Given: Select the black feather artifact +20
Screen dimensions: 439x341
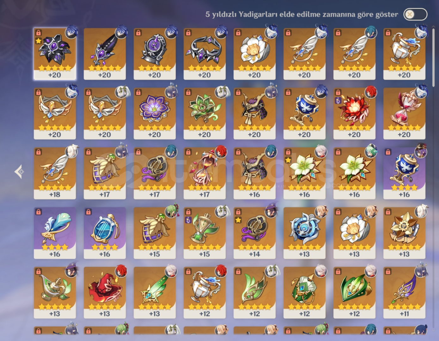Looking at the screenshot, I should click(105, 53).
